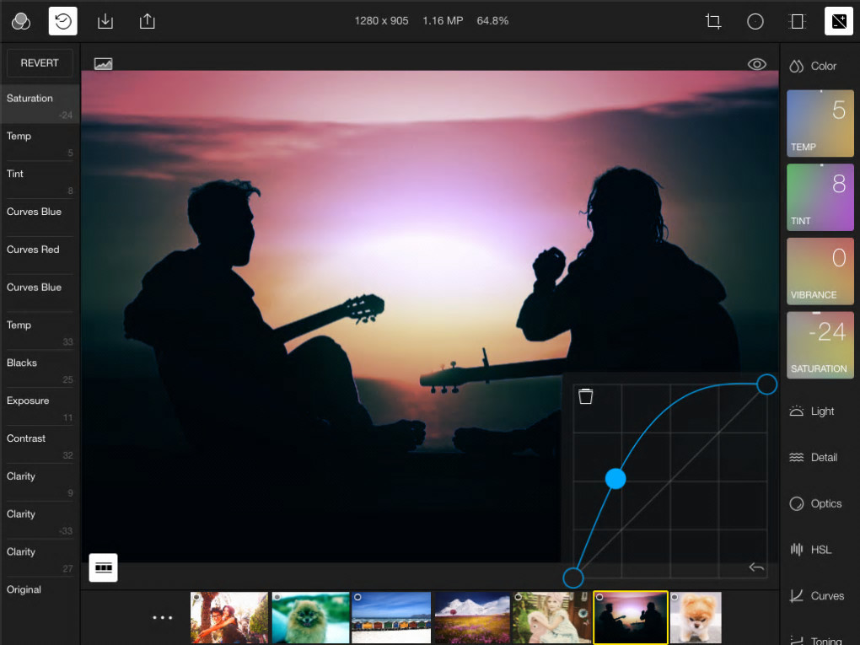Toggle the adjustments panel icon
This screenshot has width=860, height=645.
click(x=839, y=21)
